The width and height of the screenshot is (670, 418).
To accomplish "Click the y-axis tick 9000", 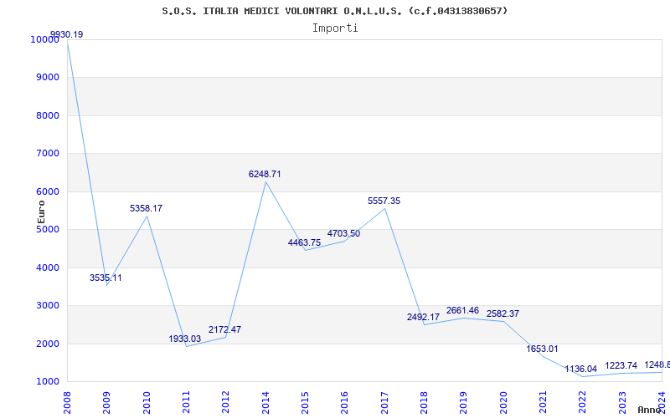I will [x=48, y=77].
